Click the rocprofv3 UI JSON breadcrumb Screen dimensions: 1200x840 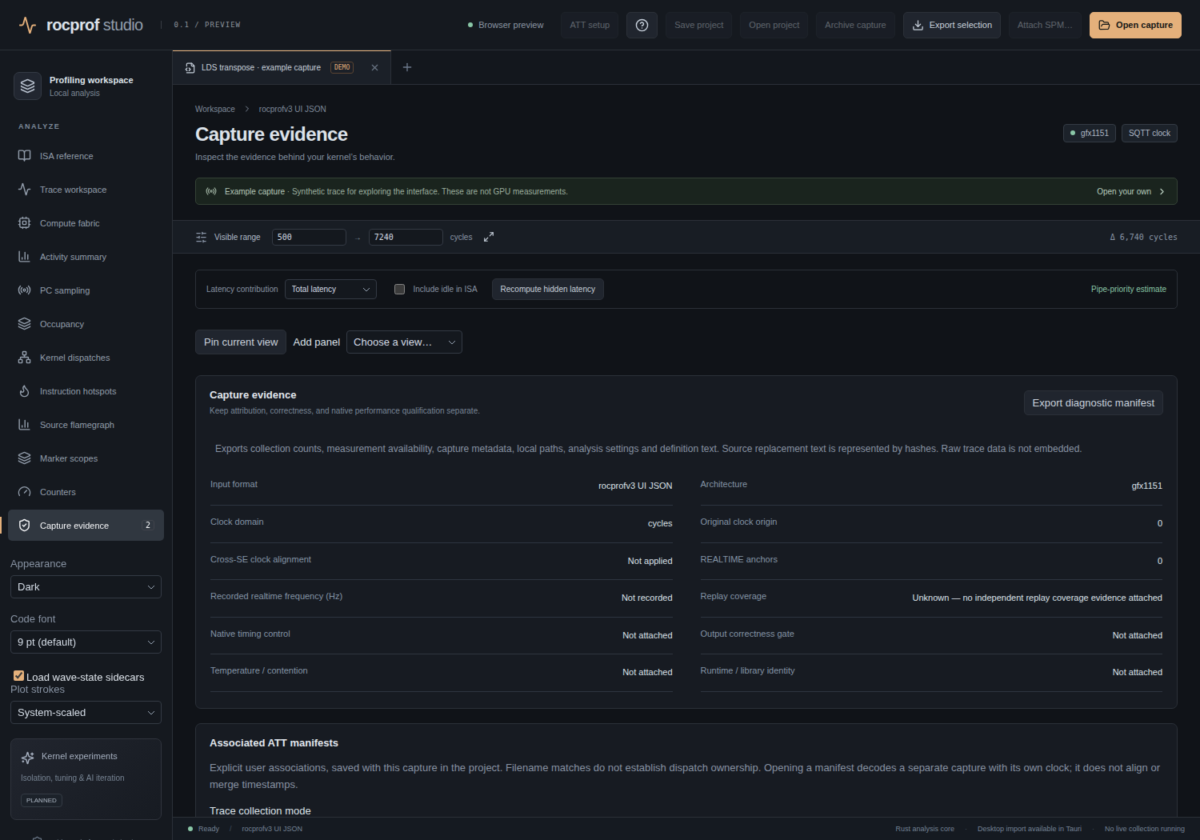click(x=293, y=109)
